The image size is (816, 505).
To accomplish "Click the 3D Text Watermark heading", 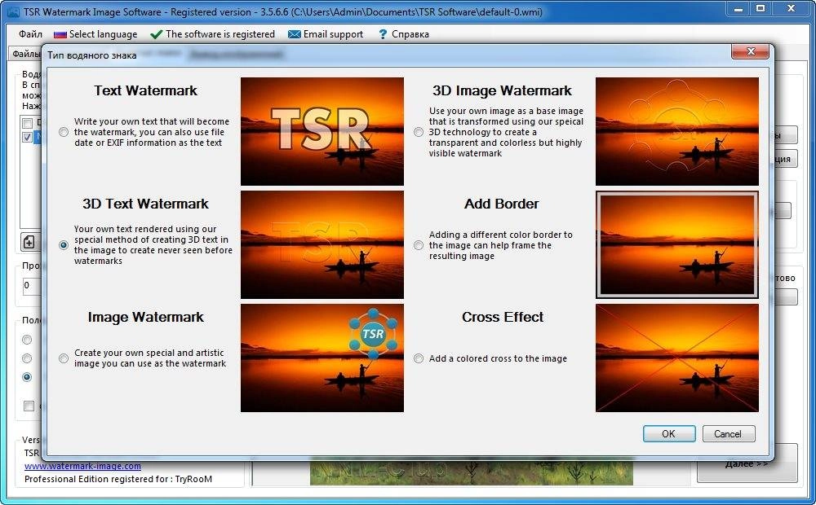I will coord(146,204).
